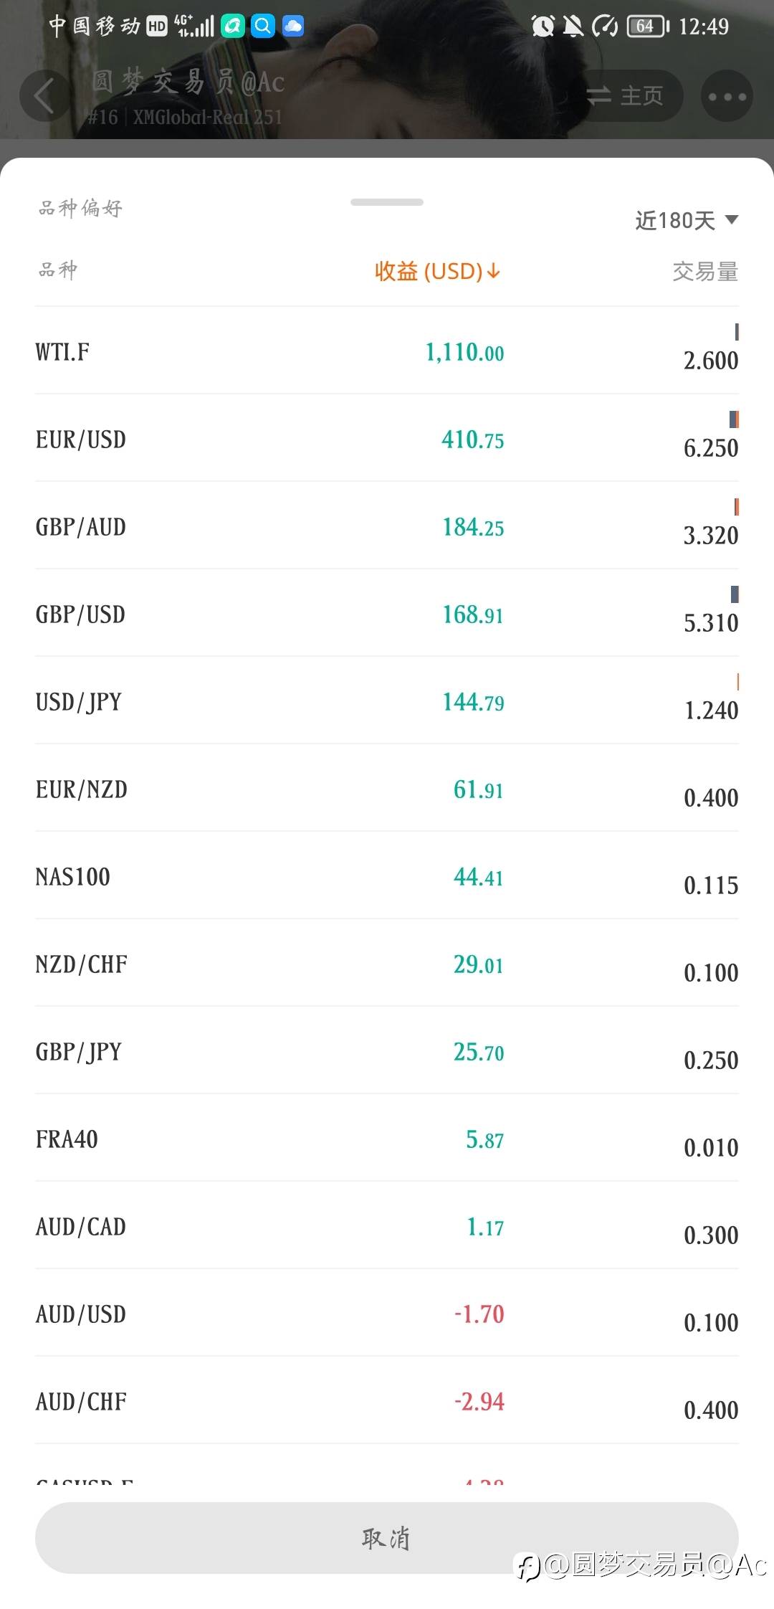This screenshot has height=1609, width=774.
Task: Open the 近180天 period dropdown
Action: tap(686, 220)
